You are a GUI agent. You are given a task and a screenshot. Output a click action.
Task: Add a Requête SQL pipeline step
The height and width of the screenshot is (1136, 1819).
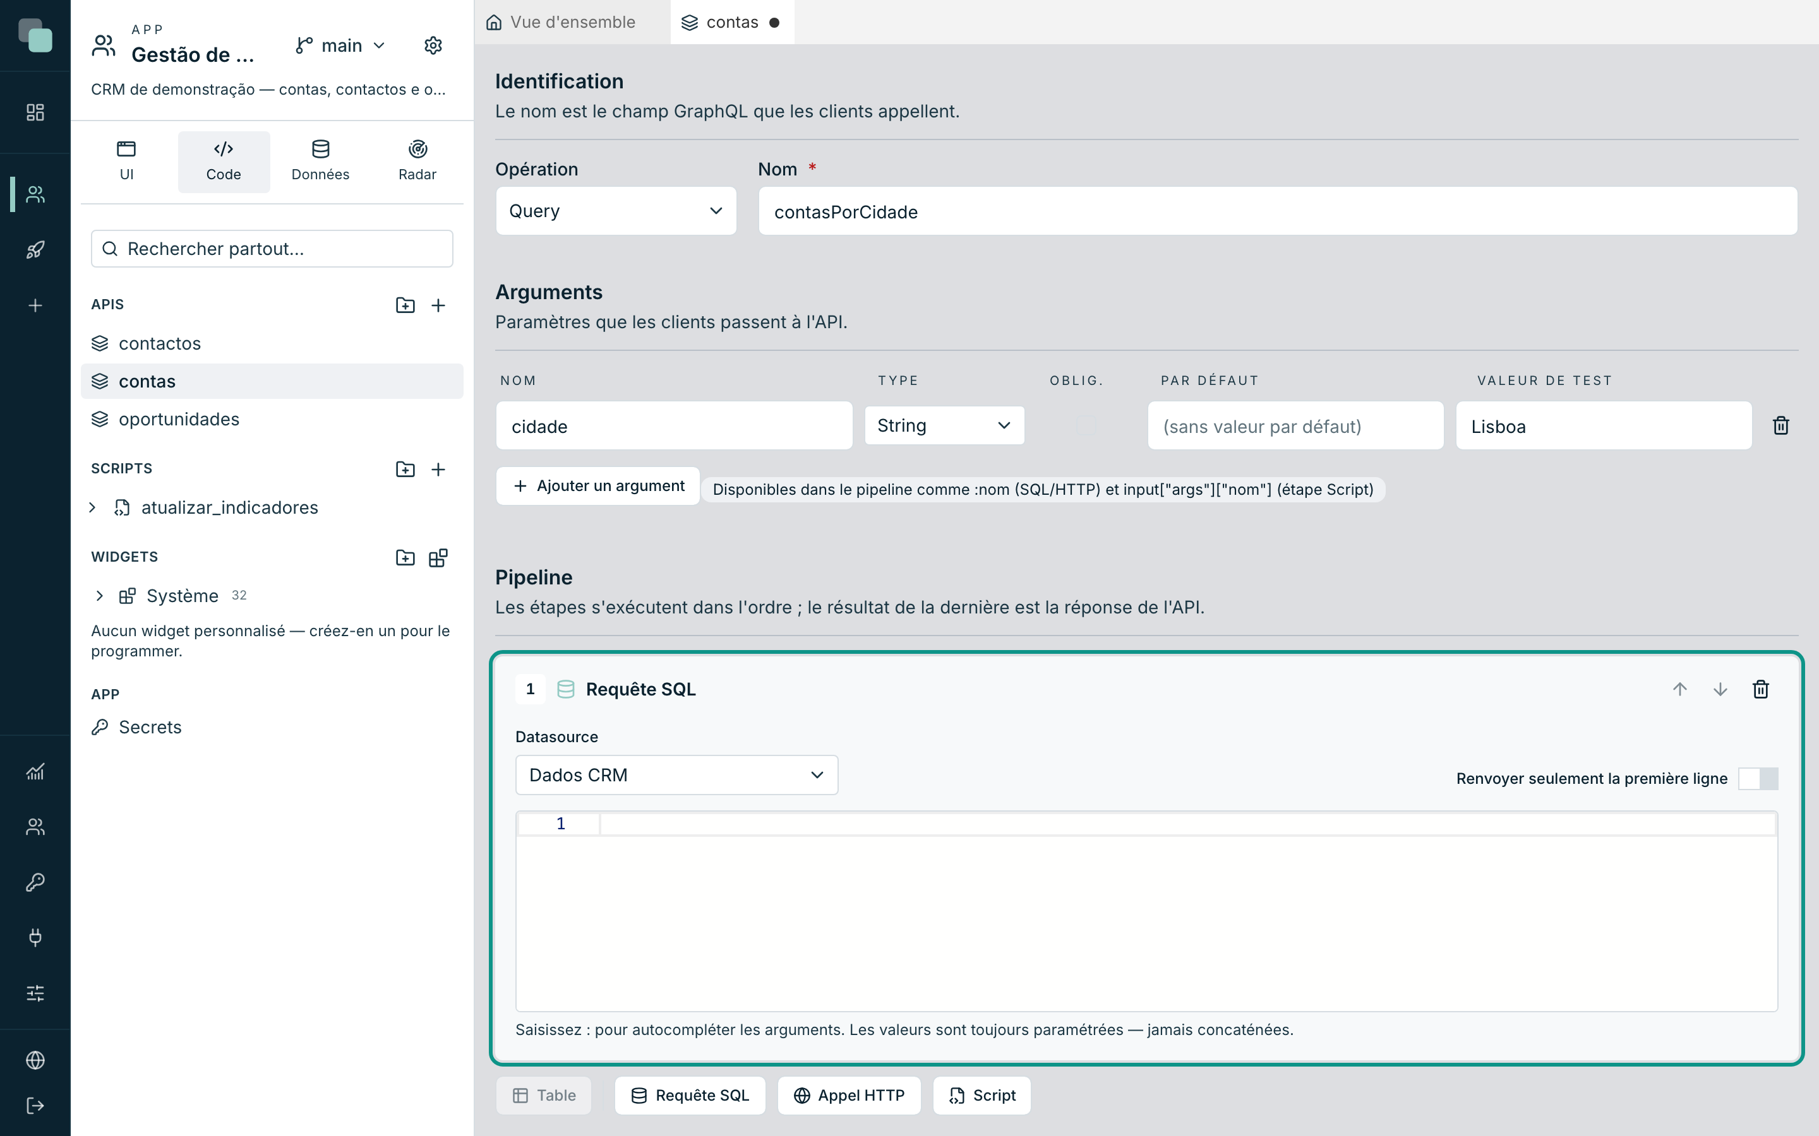(x=690, y=1096)
